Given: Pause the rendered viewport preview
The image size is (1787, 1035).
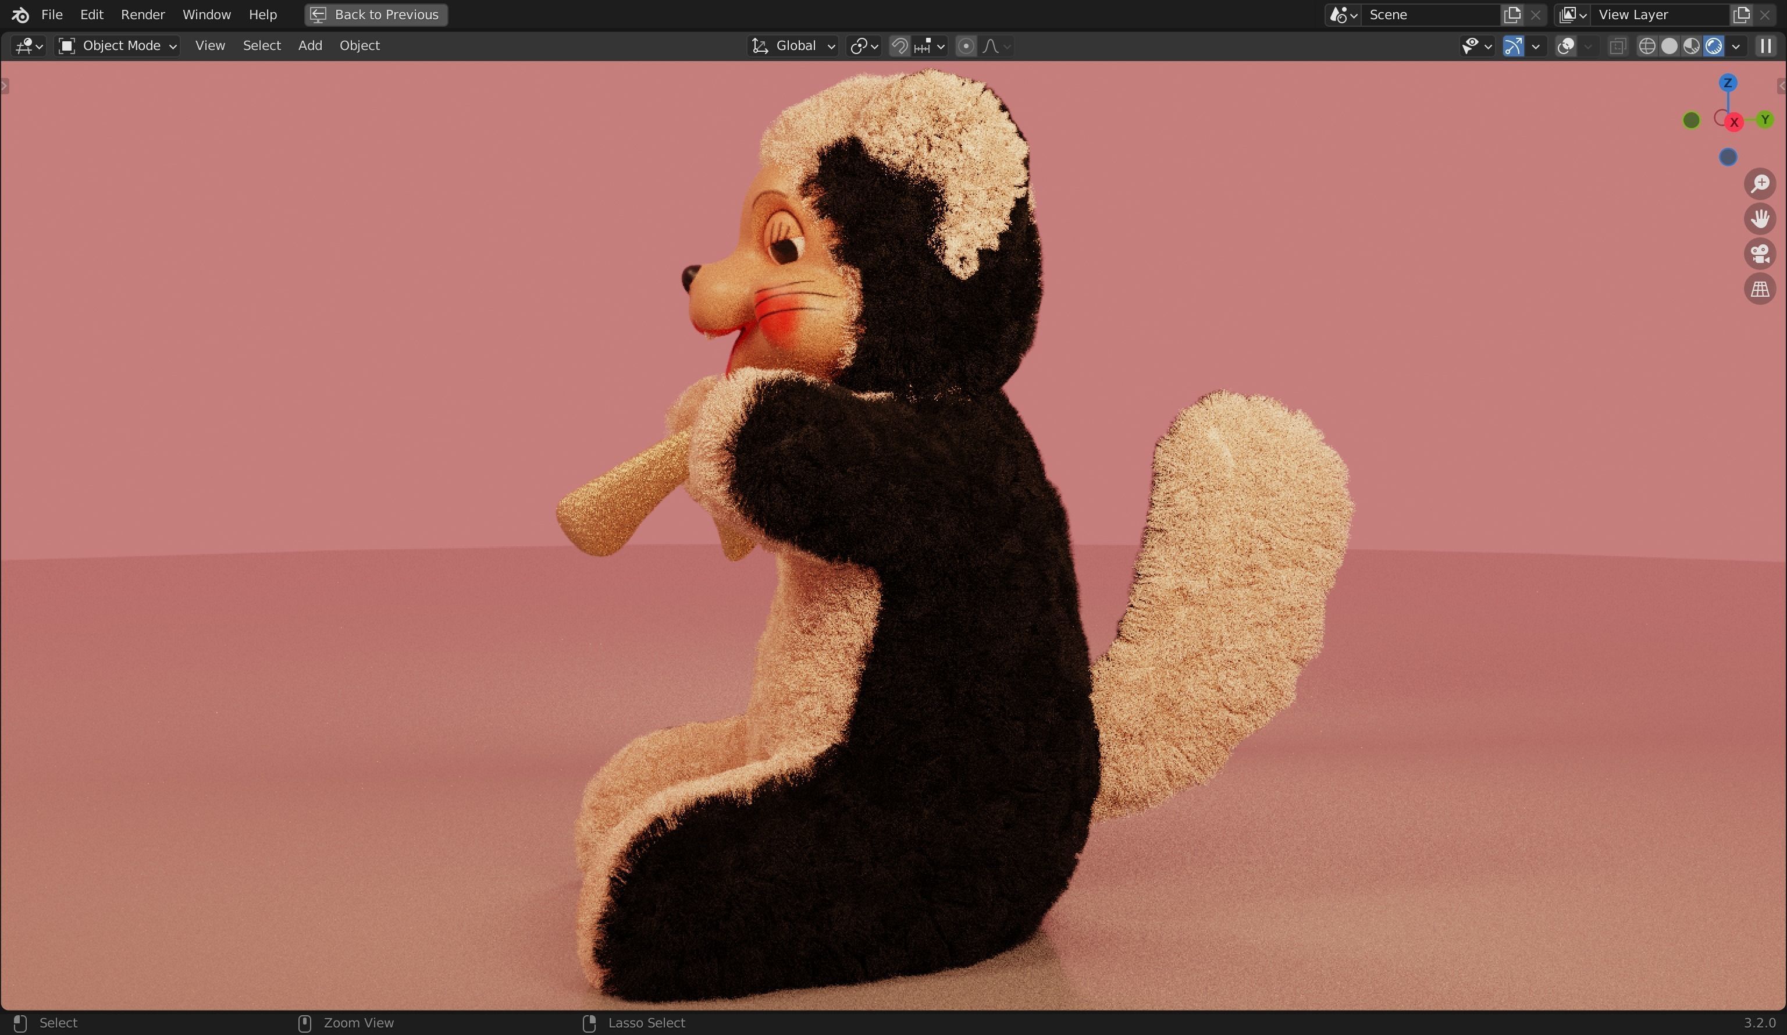Looking at the screenshot, I should click(x=1765, y=46).
